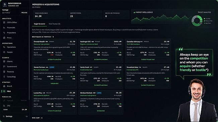Switch to the Deal Tracker tab

tap(55, 24)
